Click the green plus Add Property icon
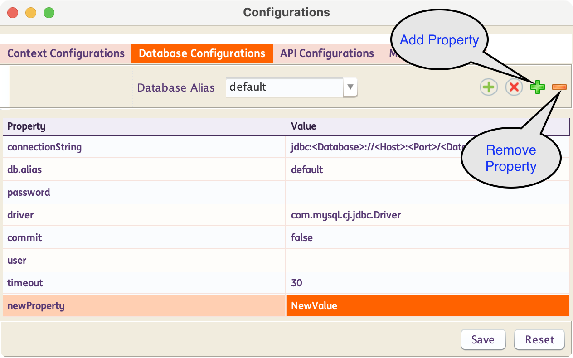 click(x=538, y=87)
